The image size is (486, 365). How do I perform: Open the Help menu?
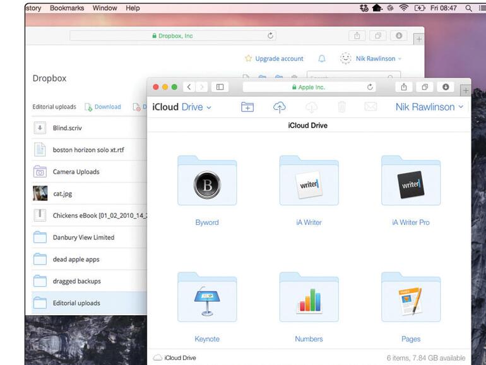point(133,8)
